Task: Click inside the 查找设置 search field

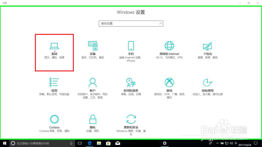Action: click(x=131, y=24)
